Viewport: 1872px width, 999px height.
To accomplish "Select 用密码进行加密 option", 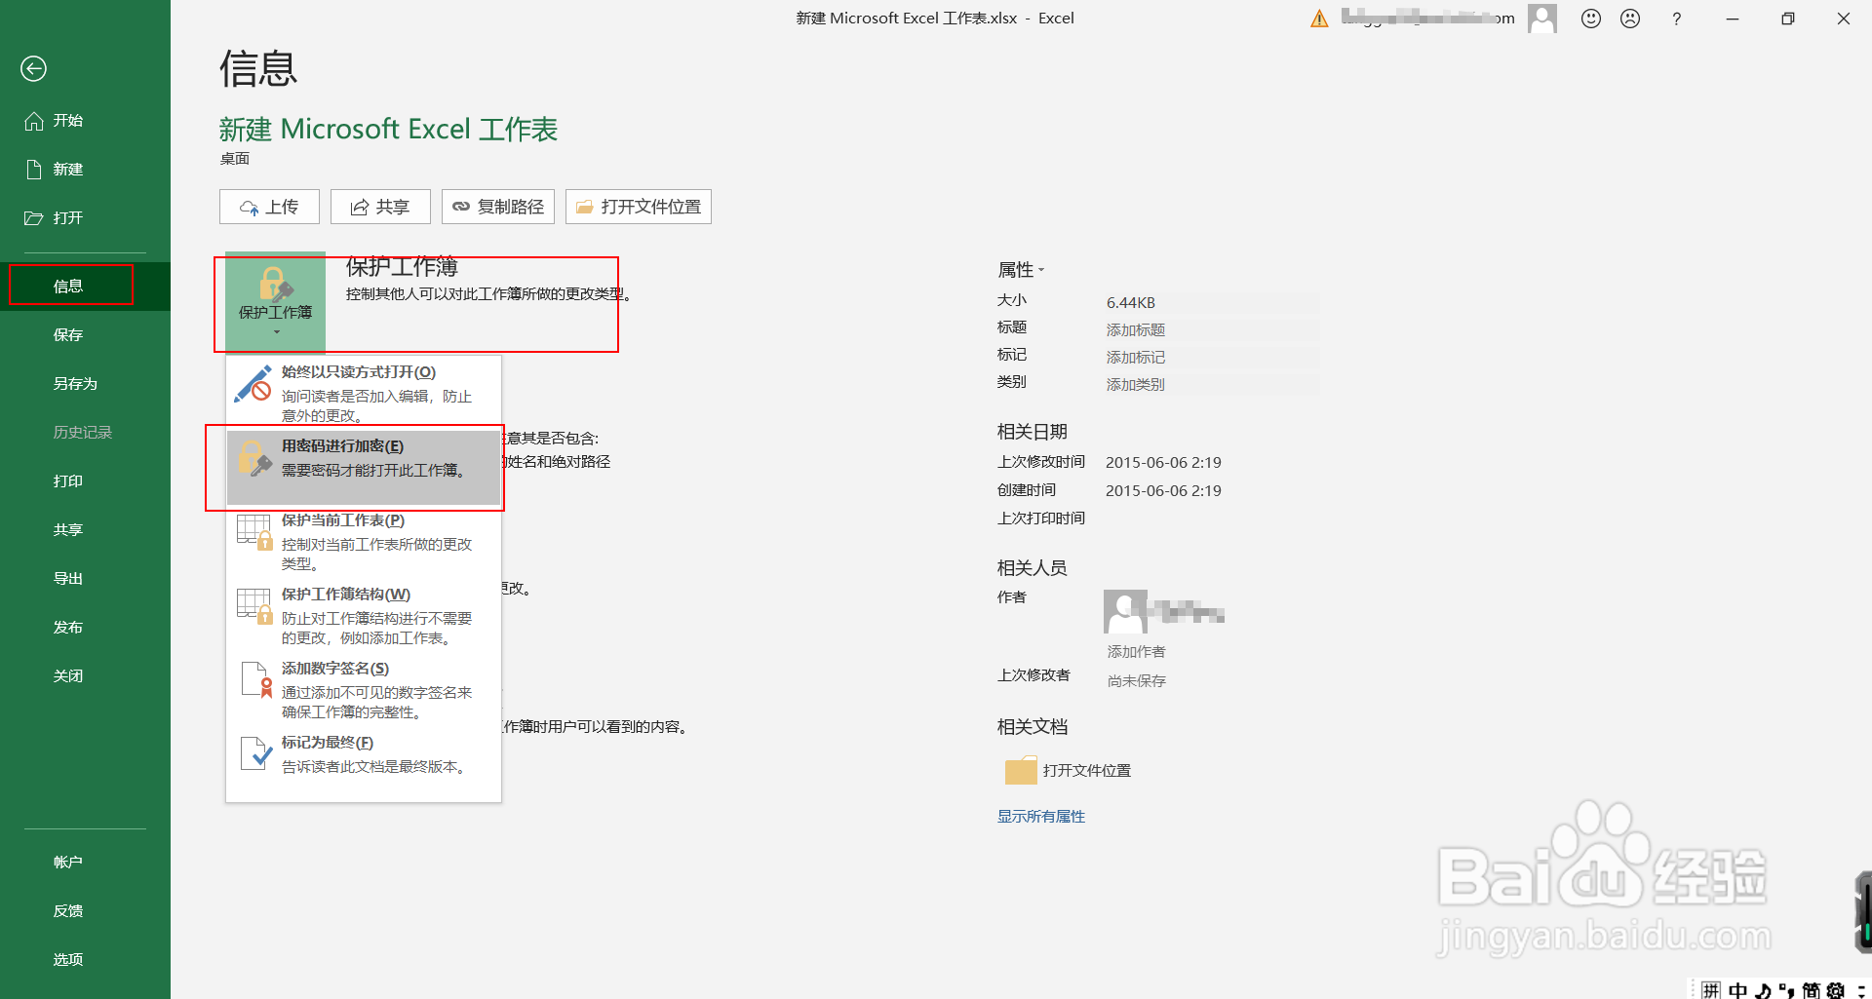I will pos(364,467).
